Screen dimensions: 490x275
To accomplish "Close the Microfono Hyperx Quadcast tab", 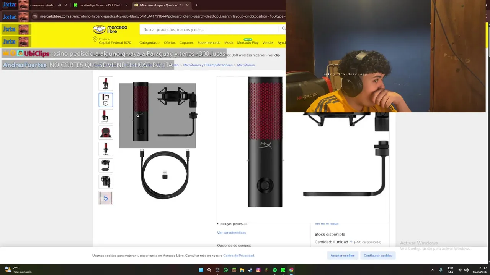I will 187,5.
